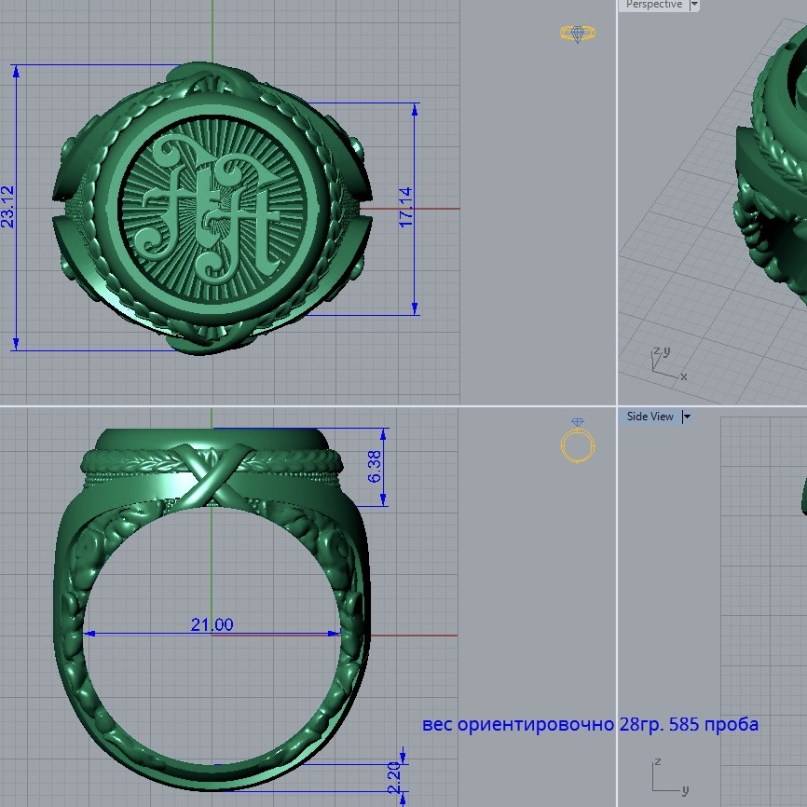Click the monogram on the ring's top face
This screenshot has height=807, width=807.
tap(210, 210)
